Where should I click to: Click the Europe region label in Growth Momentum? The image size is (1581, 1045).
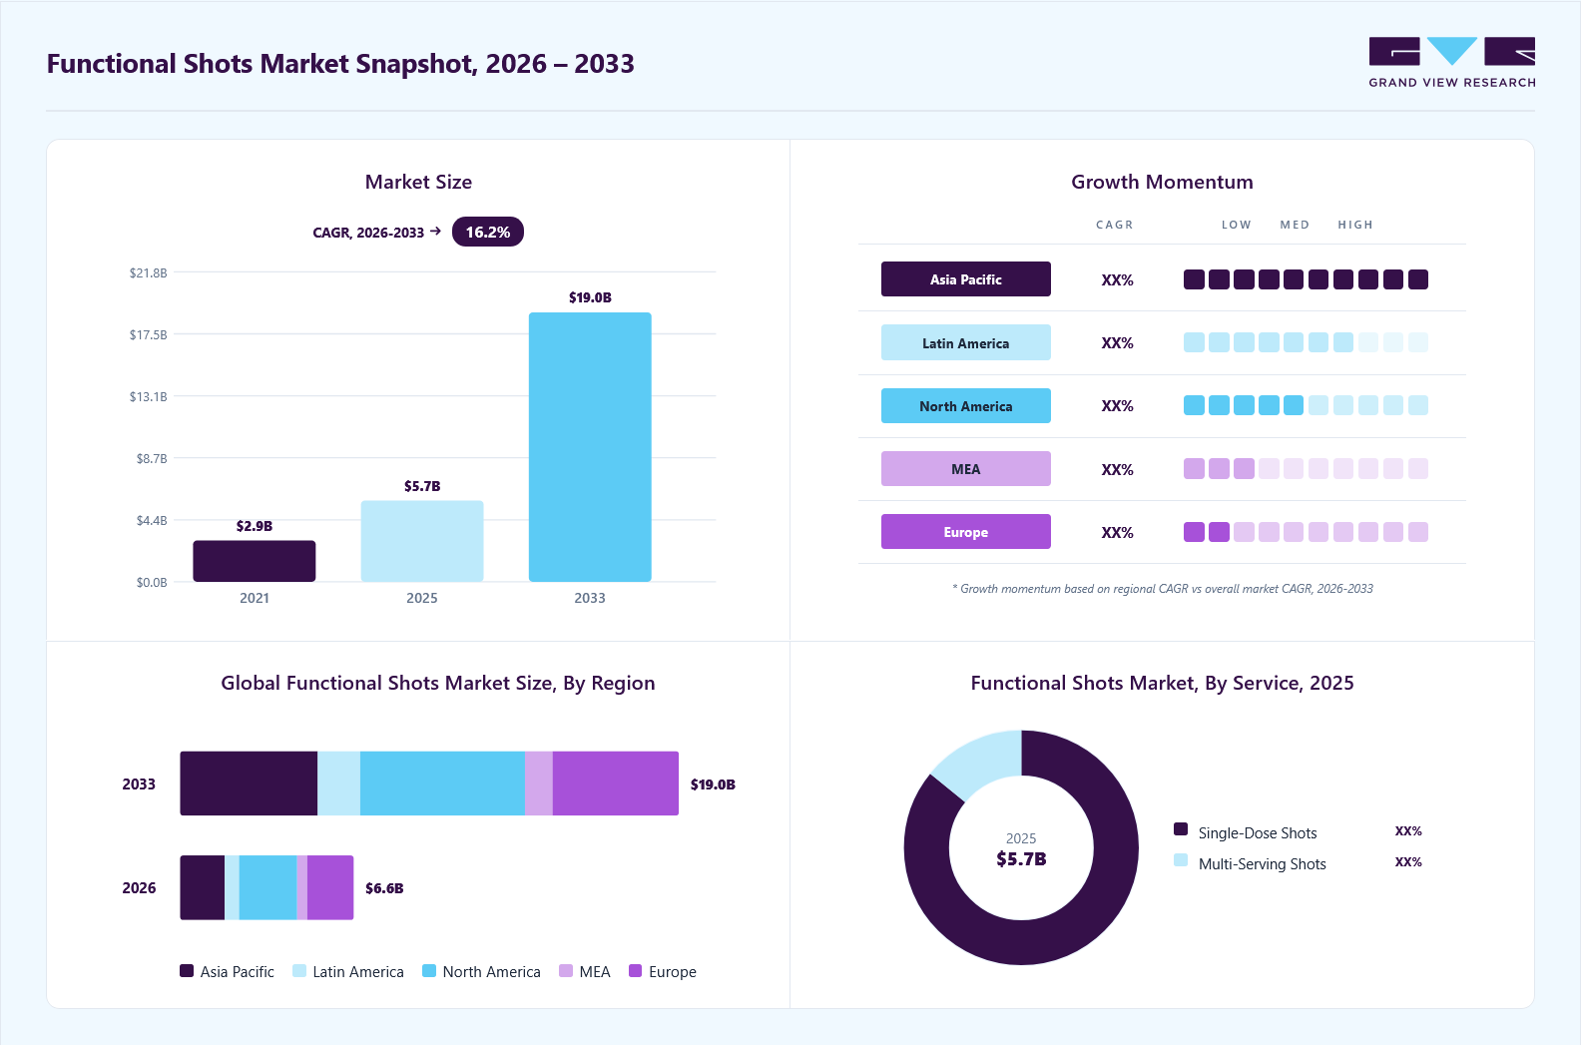point(966,532)
